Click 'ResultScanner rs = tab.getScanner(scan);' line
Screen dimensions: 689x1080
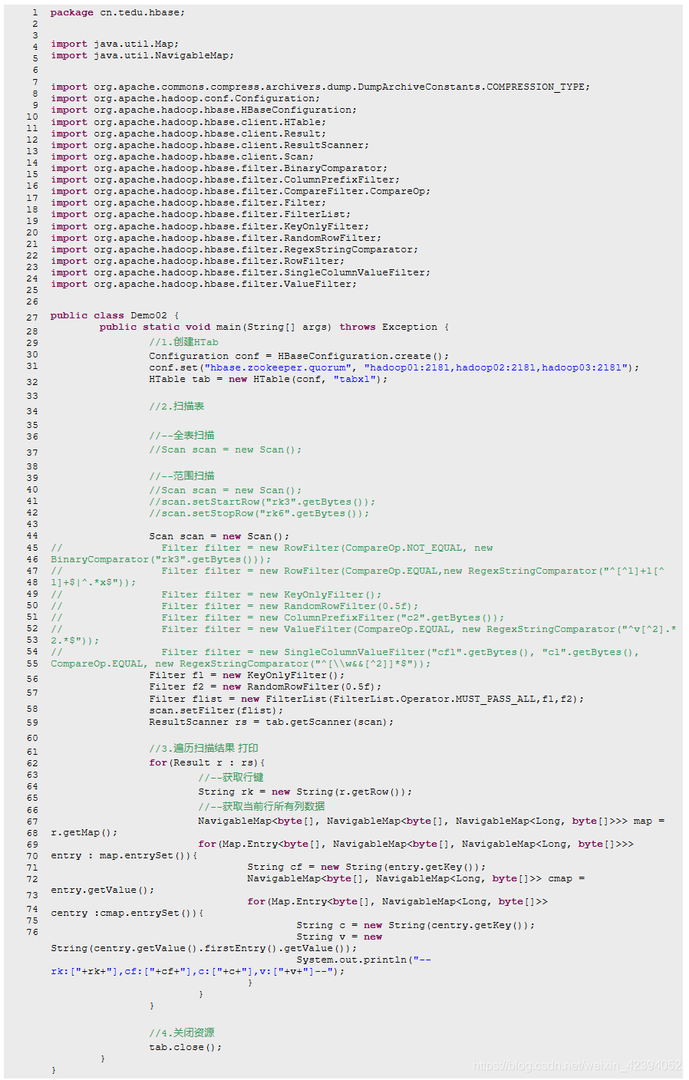point(272,722)
